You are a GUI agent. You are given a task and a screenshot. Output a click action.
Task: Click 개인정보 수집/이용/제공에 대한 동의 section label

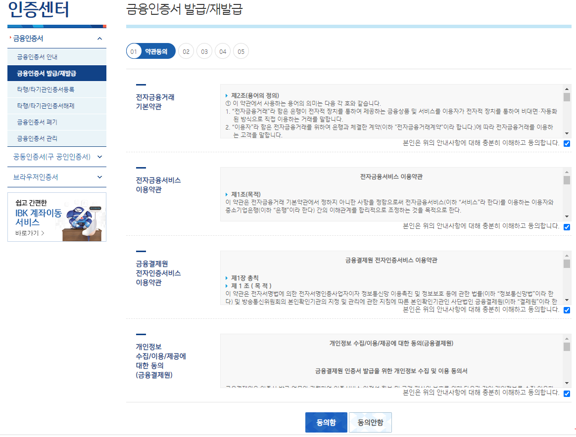coord(161,361)
